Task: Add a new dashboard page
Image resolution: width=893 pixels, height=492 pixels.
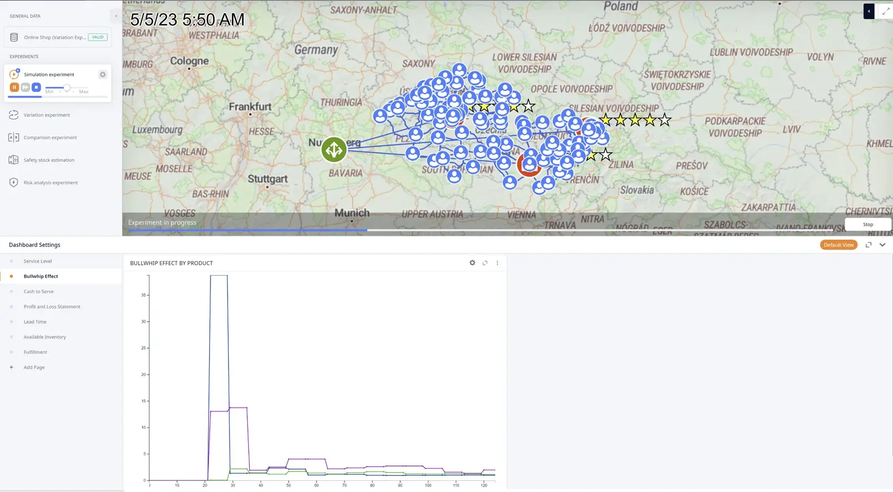Action: [34, 367]
